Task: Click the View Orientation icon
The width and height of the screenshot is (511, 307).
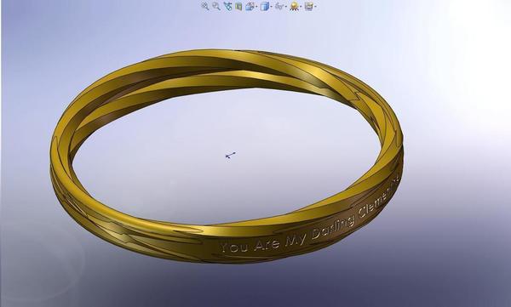Action: point(250,6)
